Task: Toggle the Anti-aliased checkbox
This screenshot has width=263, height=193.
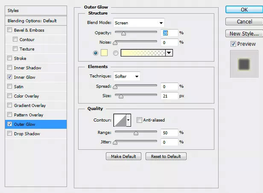Action: [x=139, y=120]
